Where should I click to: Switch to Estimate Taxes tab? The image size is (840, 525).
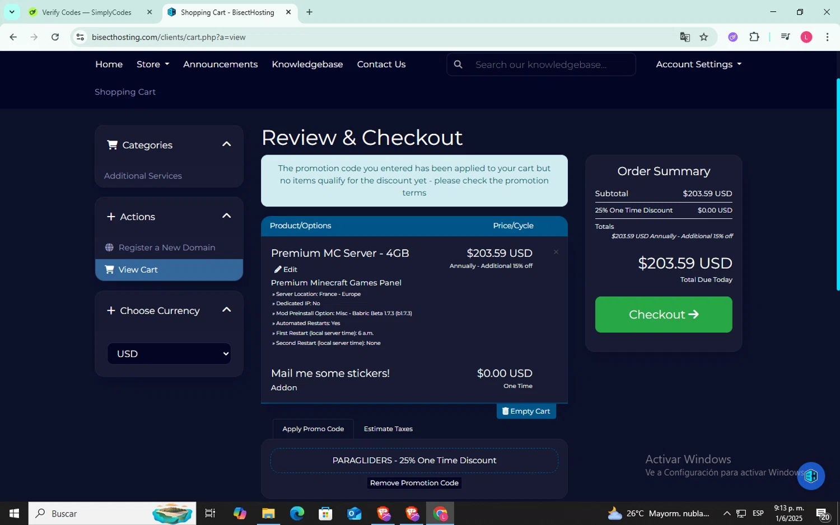click(x=388, y=429)
